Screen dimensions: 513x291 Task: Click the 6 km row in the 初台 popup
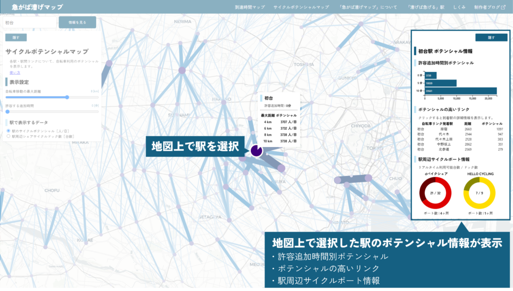tap(280, 128)
